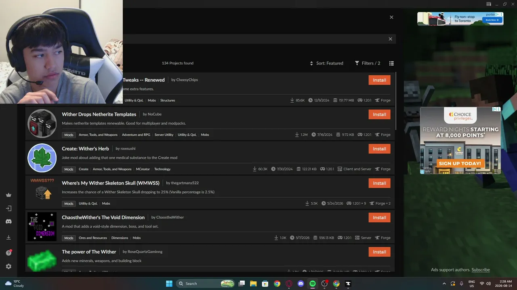Open Create: Wither's Herb leaf thumbnail

coord(42,158)
